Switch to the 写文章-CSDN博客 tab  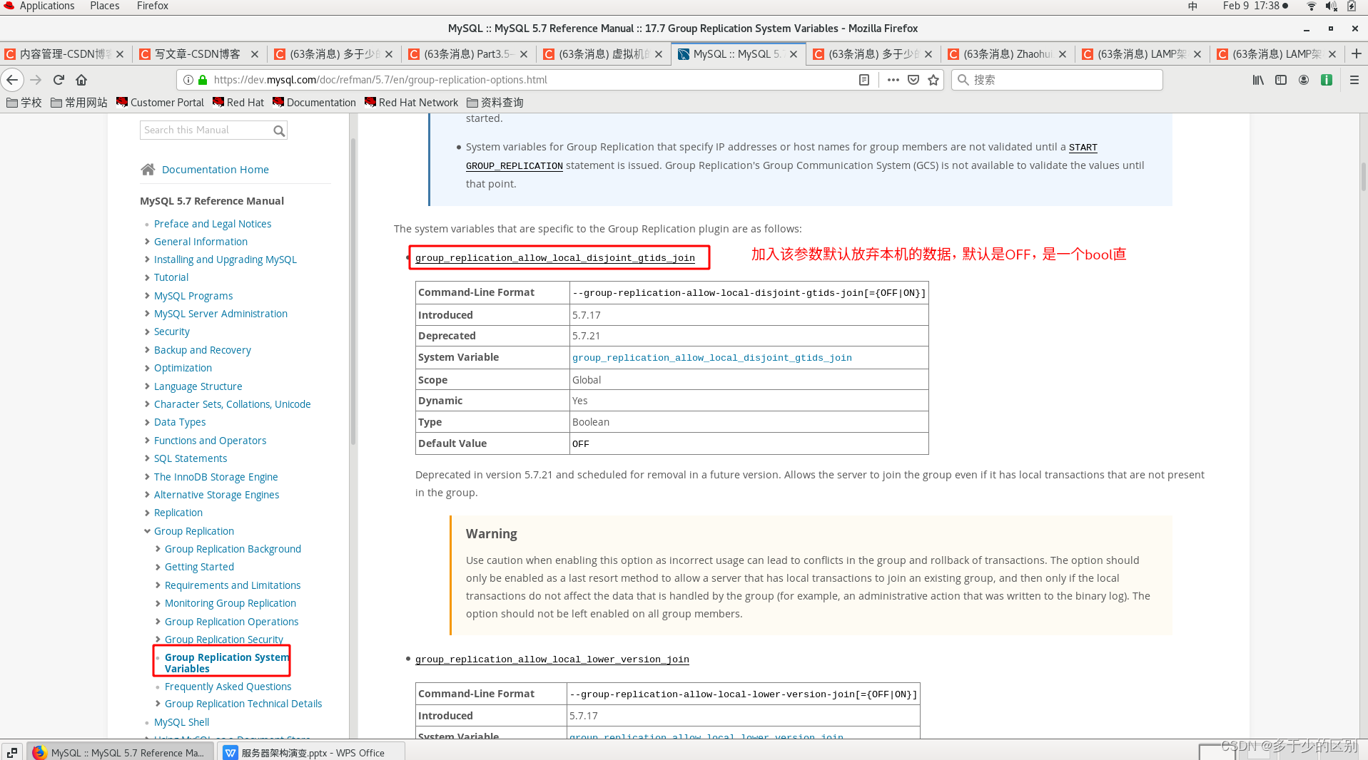point(198,54)
